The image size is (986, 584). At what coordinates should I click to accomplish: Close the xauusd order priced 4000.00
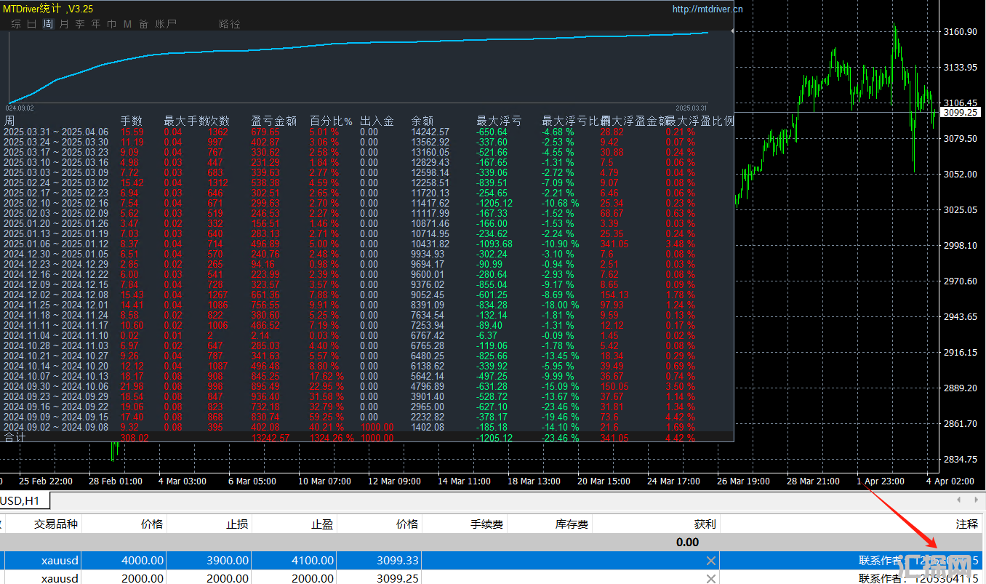711,561
